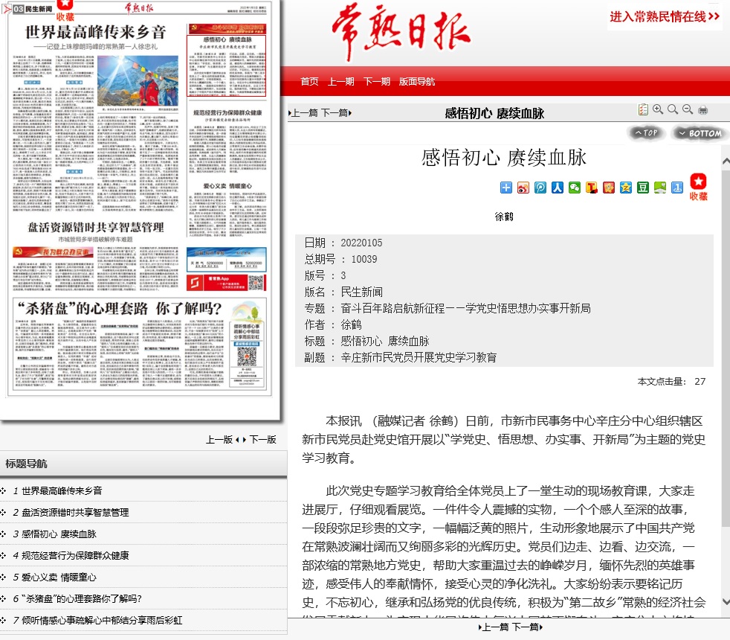Click the zoom out magnifier icon
The image size is (730, 640).
pos(688,109)
